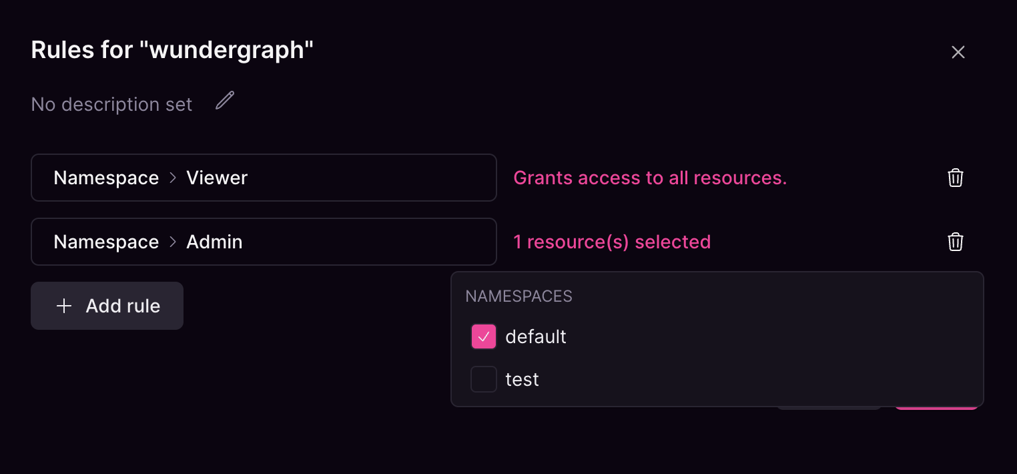The image size is (1017, 474).
Task: Remove the Namespace Admin rule via the trash icon
Action: [955, 242]
